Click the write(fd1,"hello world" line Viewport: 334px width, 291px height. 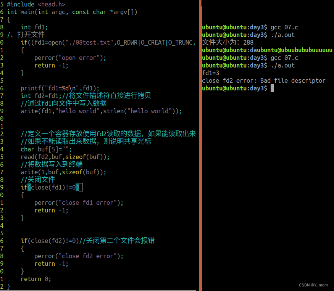[x=101, y=111]
